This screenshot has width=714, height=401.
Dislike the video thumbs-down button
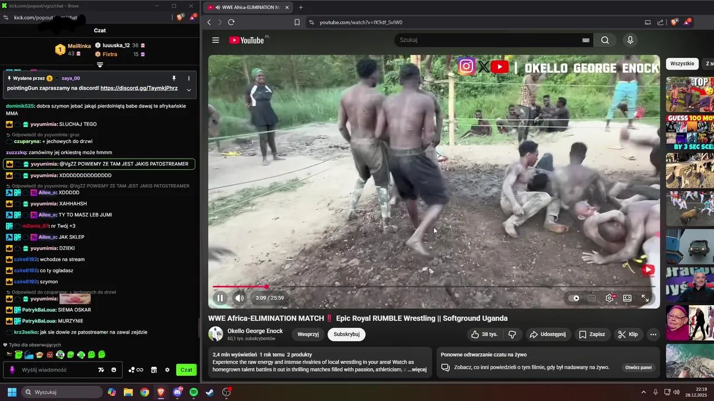(x=512, y=334)
